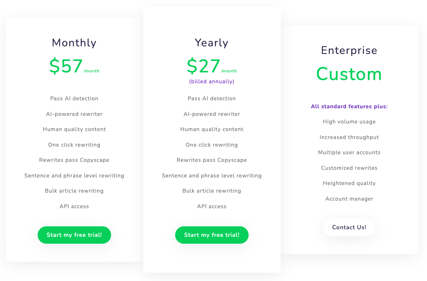Click All standard features plus on Enterprise card
Viewport: 427px width, 281px height.
[349, 106]
